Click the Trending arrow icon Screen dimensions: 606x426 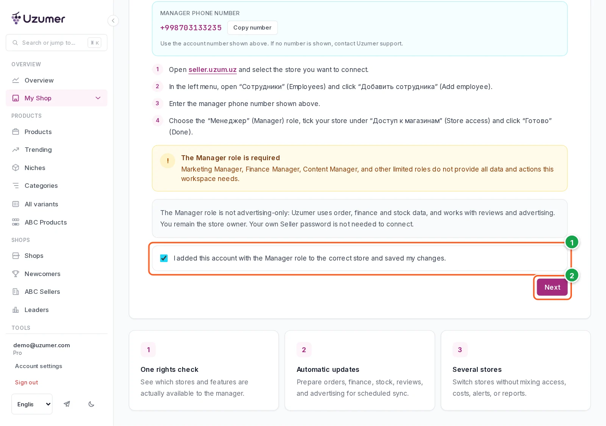click(x=16, y=150)
